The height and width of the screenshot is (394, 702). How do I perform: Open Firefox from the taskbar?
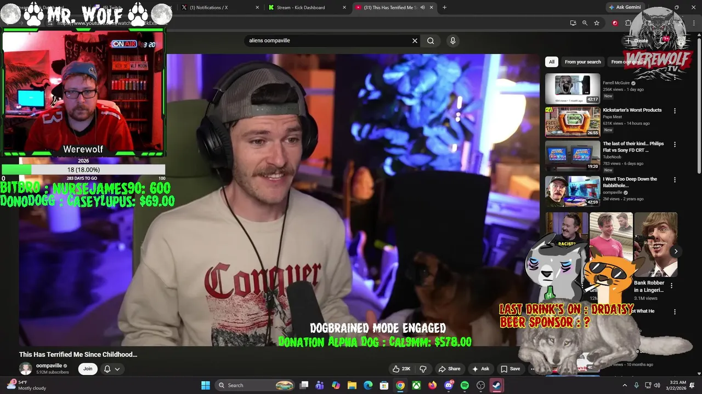pos(433,385)
